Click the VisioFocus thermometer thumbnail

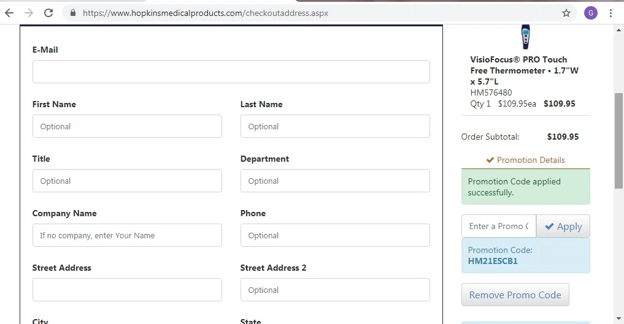526,37
